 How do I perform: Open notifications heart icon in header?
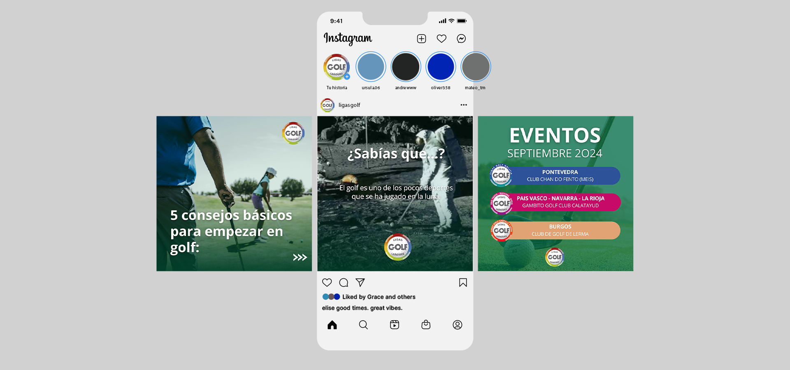pos(441,39)
